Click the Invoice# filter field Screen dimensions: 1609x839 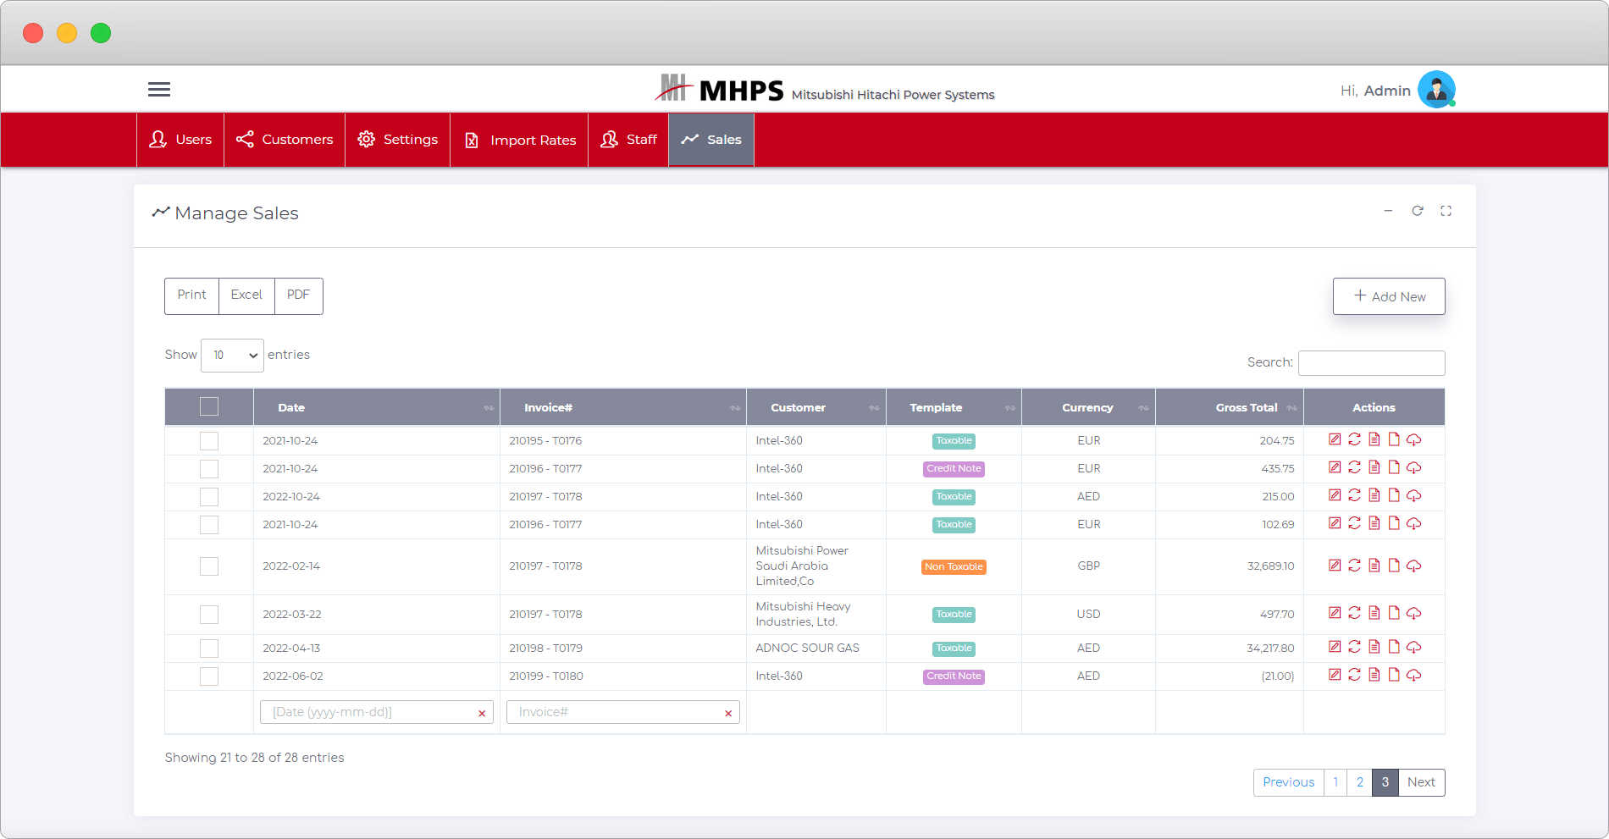point(622,712)
